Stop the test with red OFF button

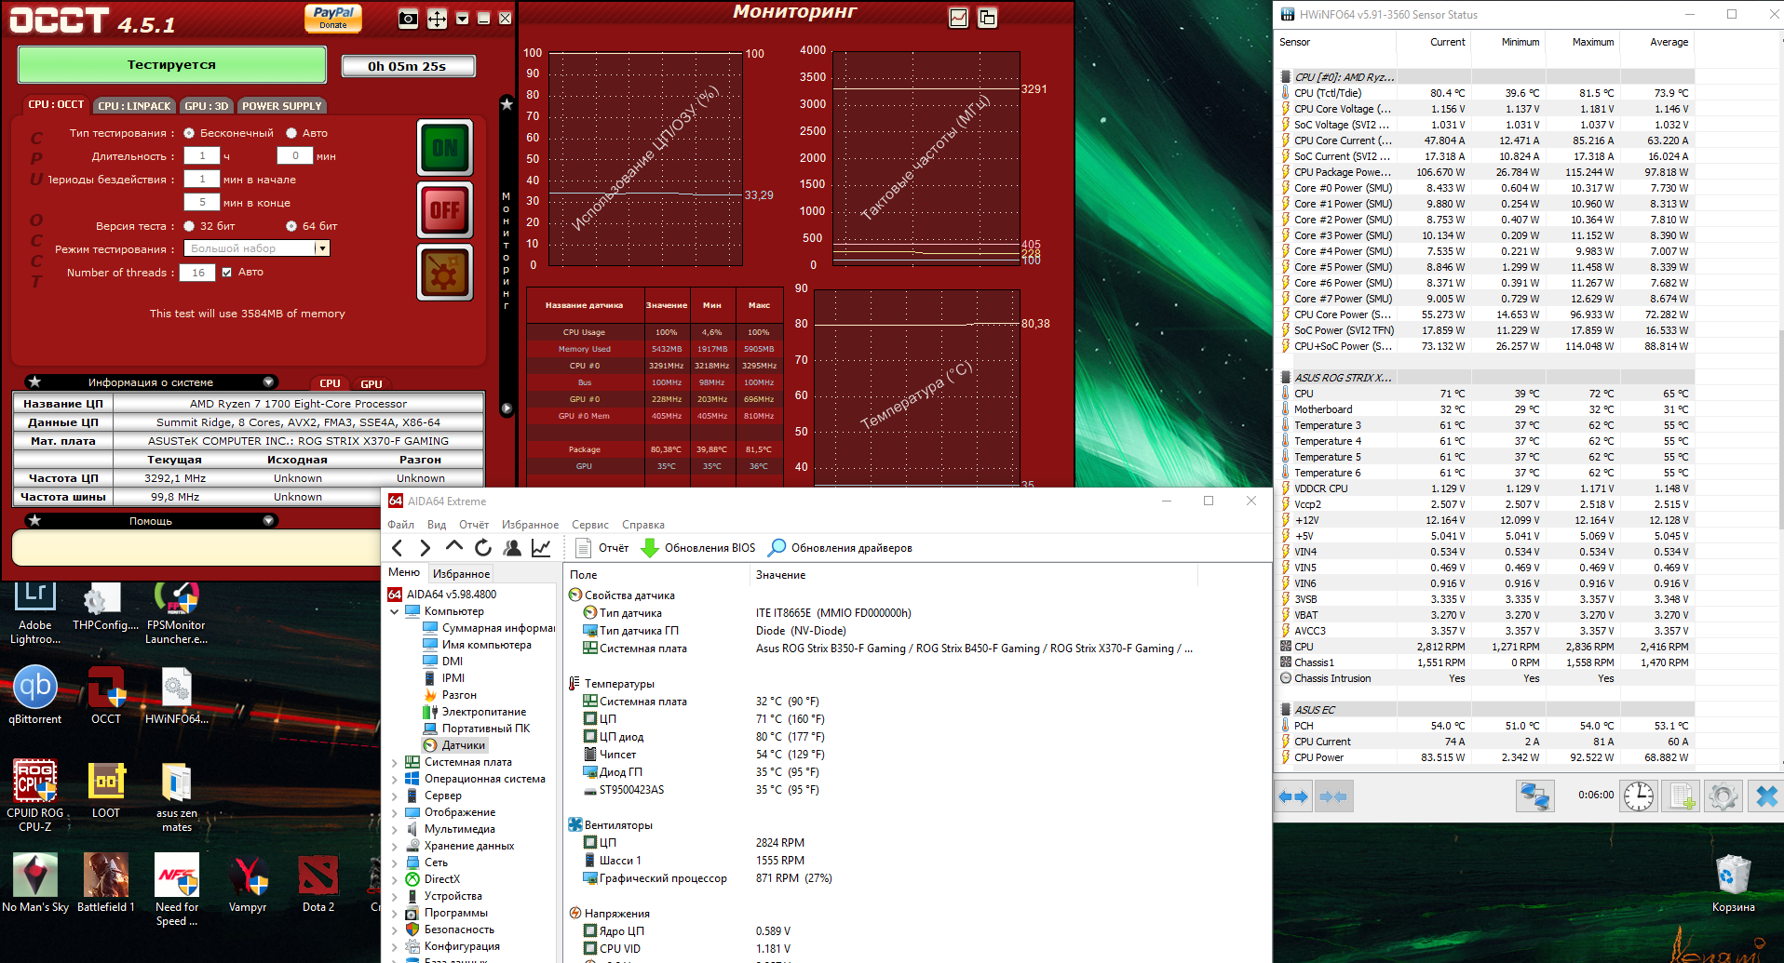pyautogui.click(x=445, y=210)
